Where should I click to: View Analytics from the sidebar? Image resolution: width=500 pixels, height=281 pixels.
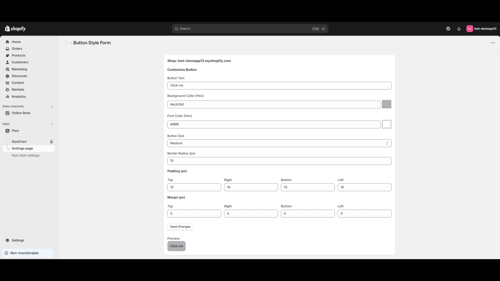[x=18, y=96]
